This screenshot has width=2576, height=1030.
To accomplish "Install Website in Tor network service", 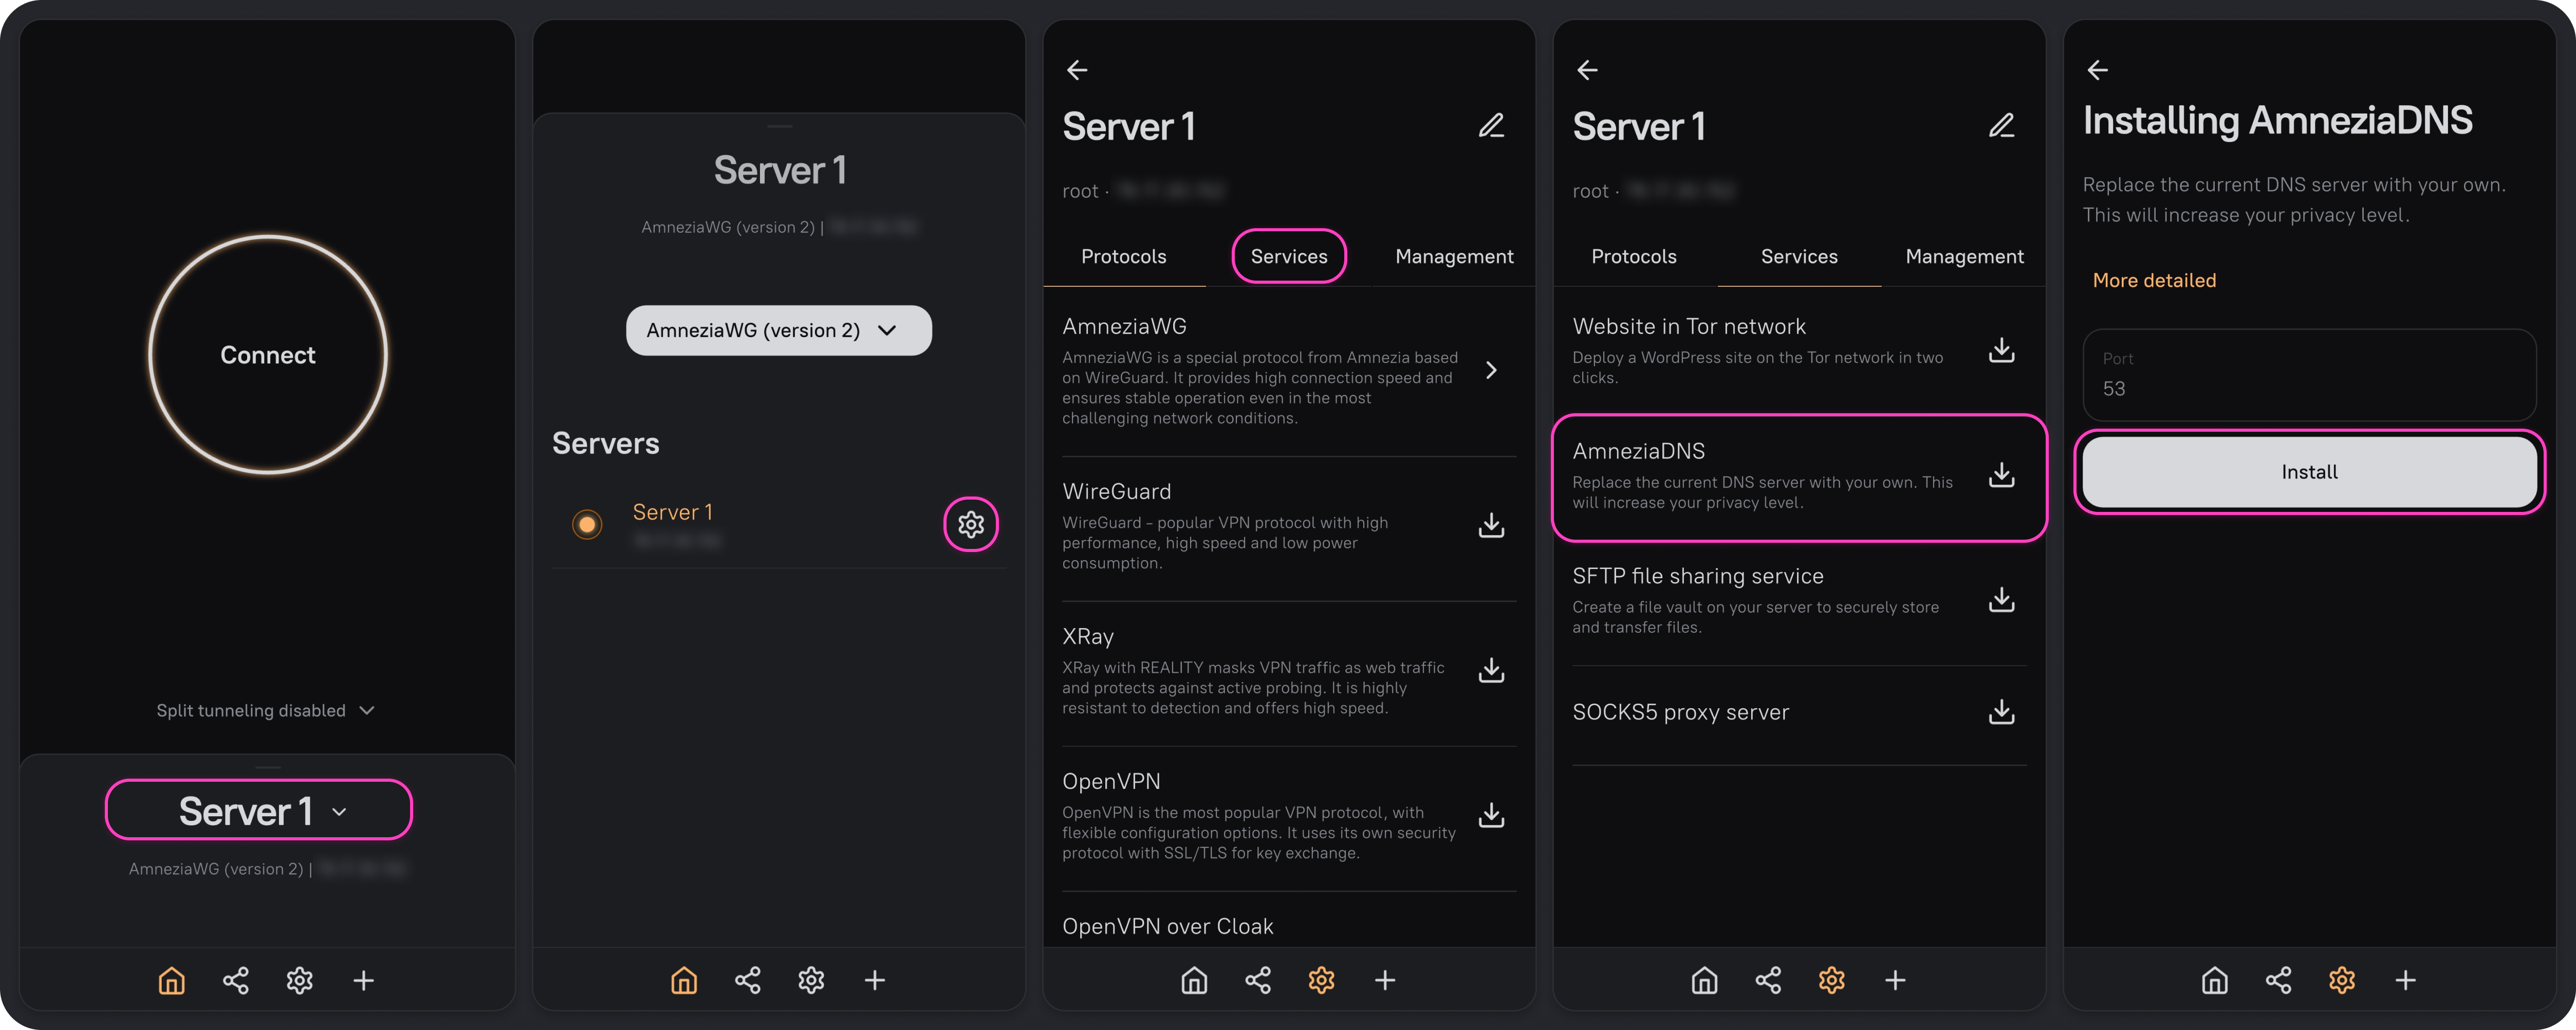I will click(x=2001, y=350).
